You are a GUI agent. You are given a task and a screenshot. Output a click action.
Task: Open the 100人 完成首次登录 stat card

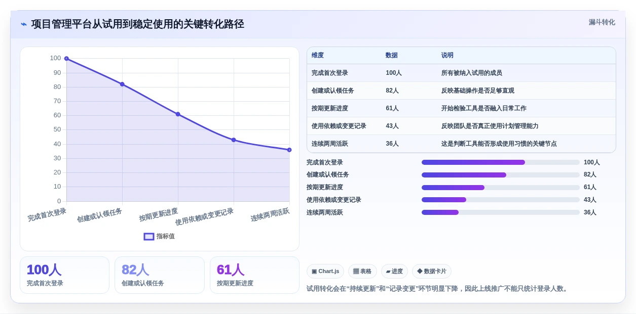[x=64, y=275]
